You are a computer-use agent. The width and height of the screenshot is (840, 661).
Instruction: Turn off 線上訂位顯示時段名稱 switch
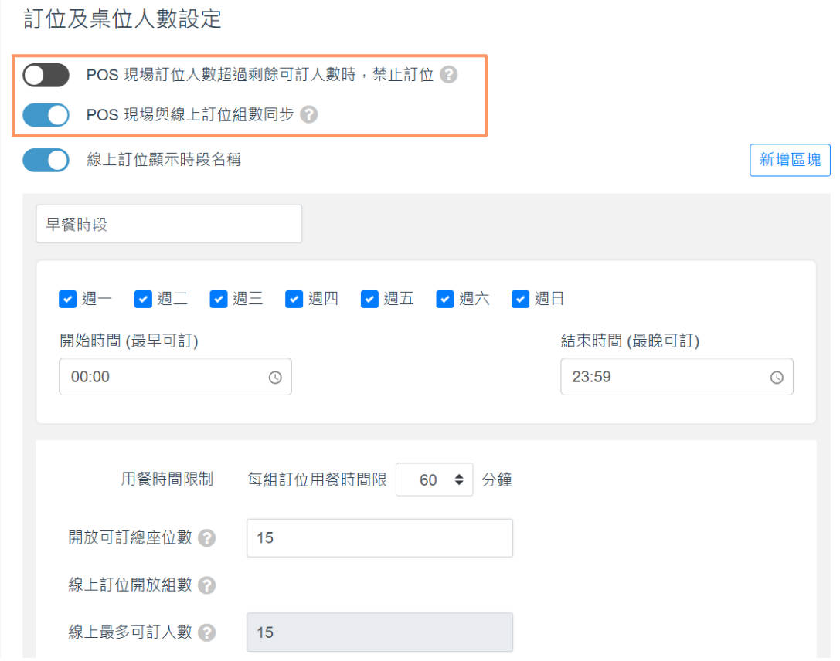pyautogui.click(x=46, y=161)
